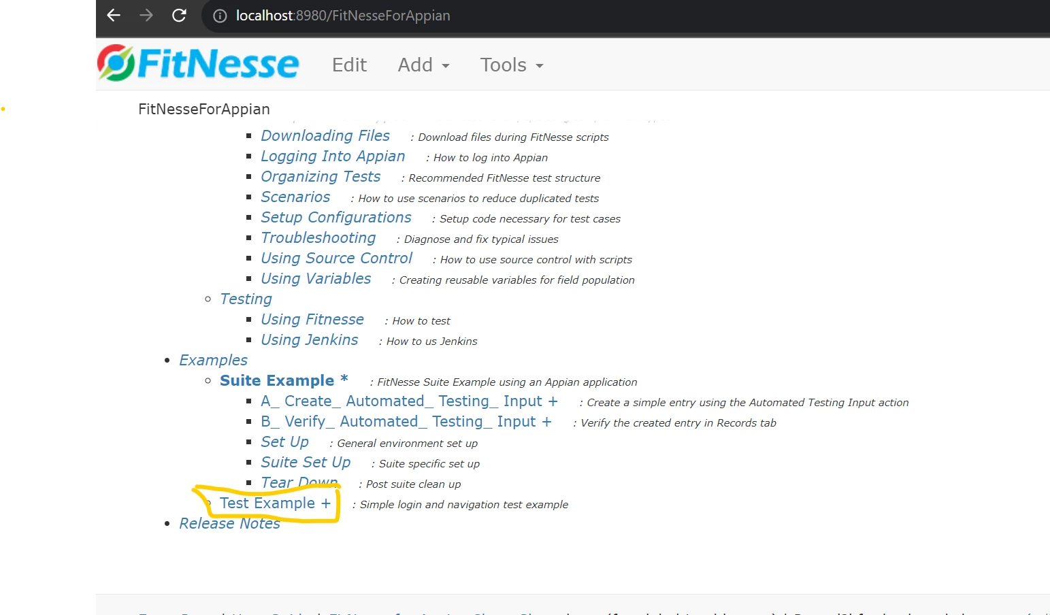This screenshot has height=615, width=1050.
Task: Click 'Creating reusable variables for field population' text
Action: 516,280
